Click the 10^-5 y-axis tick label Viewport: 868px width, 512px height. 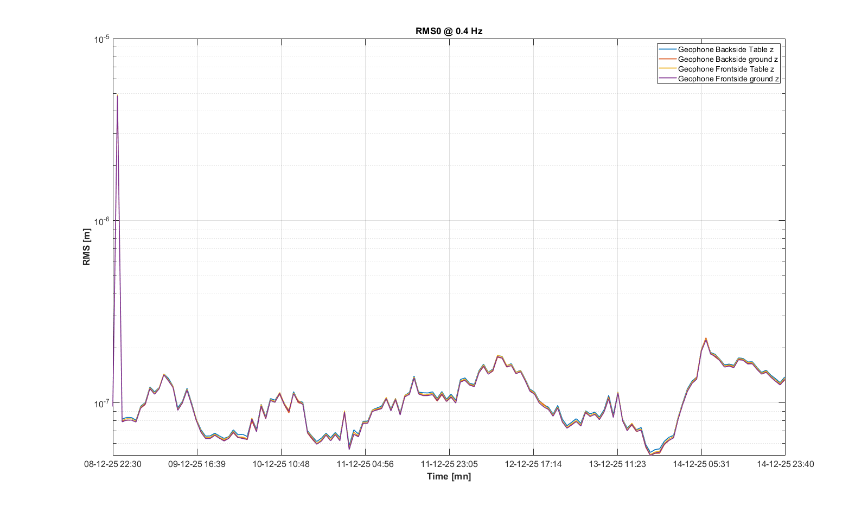[x=101, y=39]
